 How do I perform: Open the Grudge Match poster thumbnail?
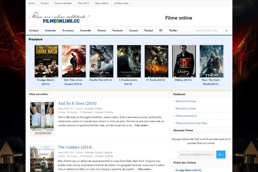46,61
